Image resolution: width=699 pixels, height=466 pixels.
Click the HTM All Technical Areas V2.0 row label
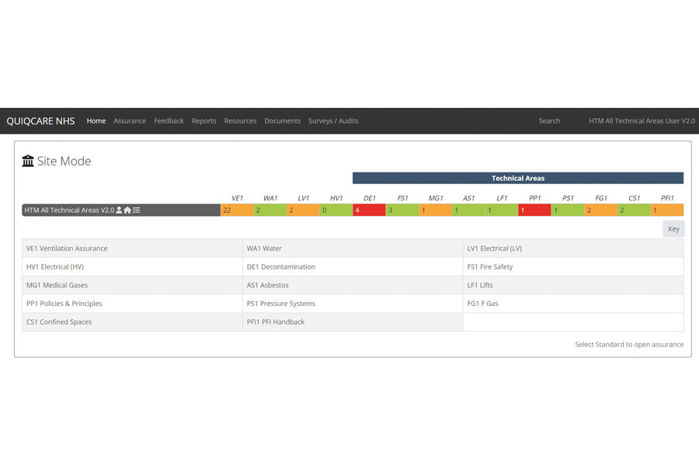tap(69, 210)
